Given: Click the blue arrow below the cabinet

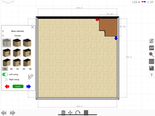Looking at the screenshot, I should tap(116, 38).
